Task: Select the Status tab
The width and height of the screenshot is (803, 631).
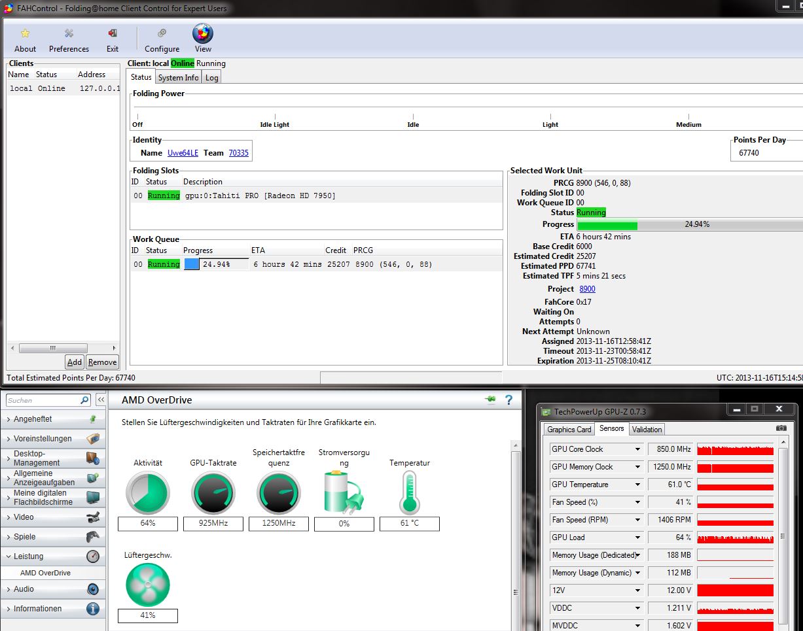Action: [x=141, y=77]
